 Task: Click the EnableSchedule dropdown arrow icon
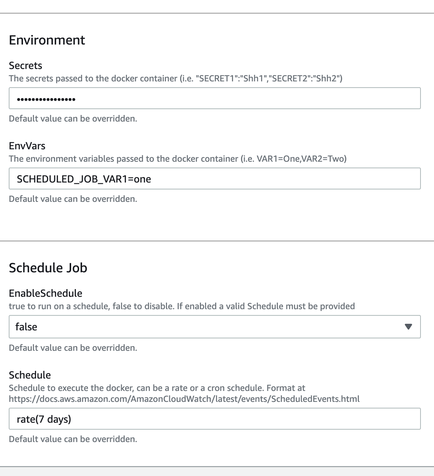pyautogui.click(x=408, y=327)
